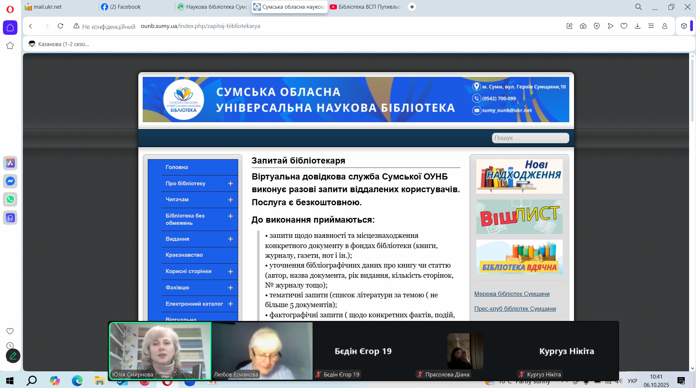Click the "Пошук" search field
Image resolution: width=696 pixels, height=388 pixels.
coord(530,138)
